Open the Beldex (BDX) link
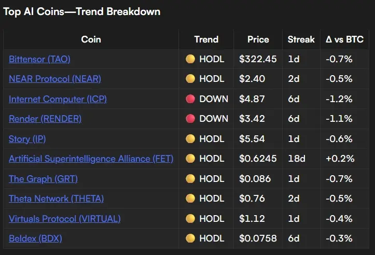Screen dimensions: 375x255 pyautogui.click(x=35, y=238)
